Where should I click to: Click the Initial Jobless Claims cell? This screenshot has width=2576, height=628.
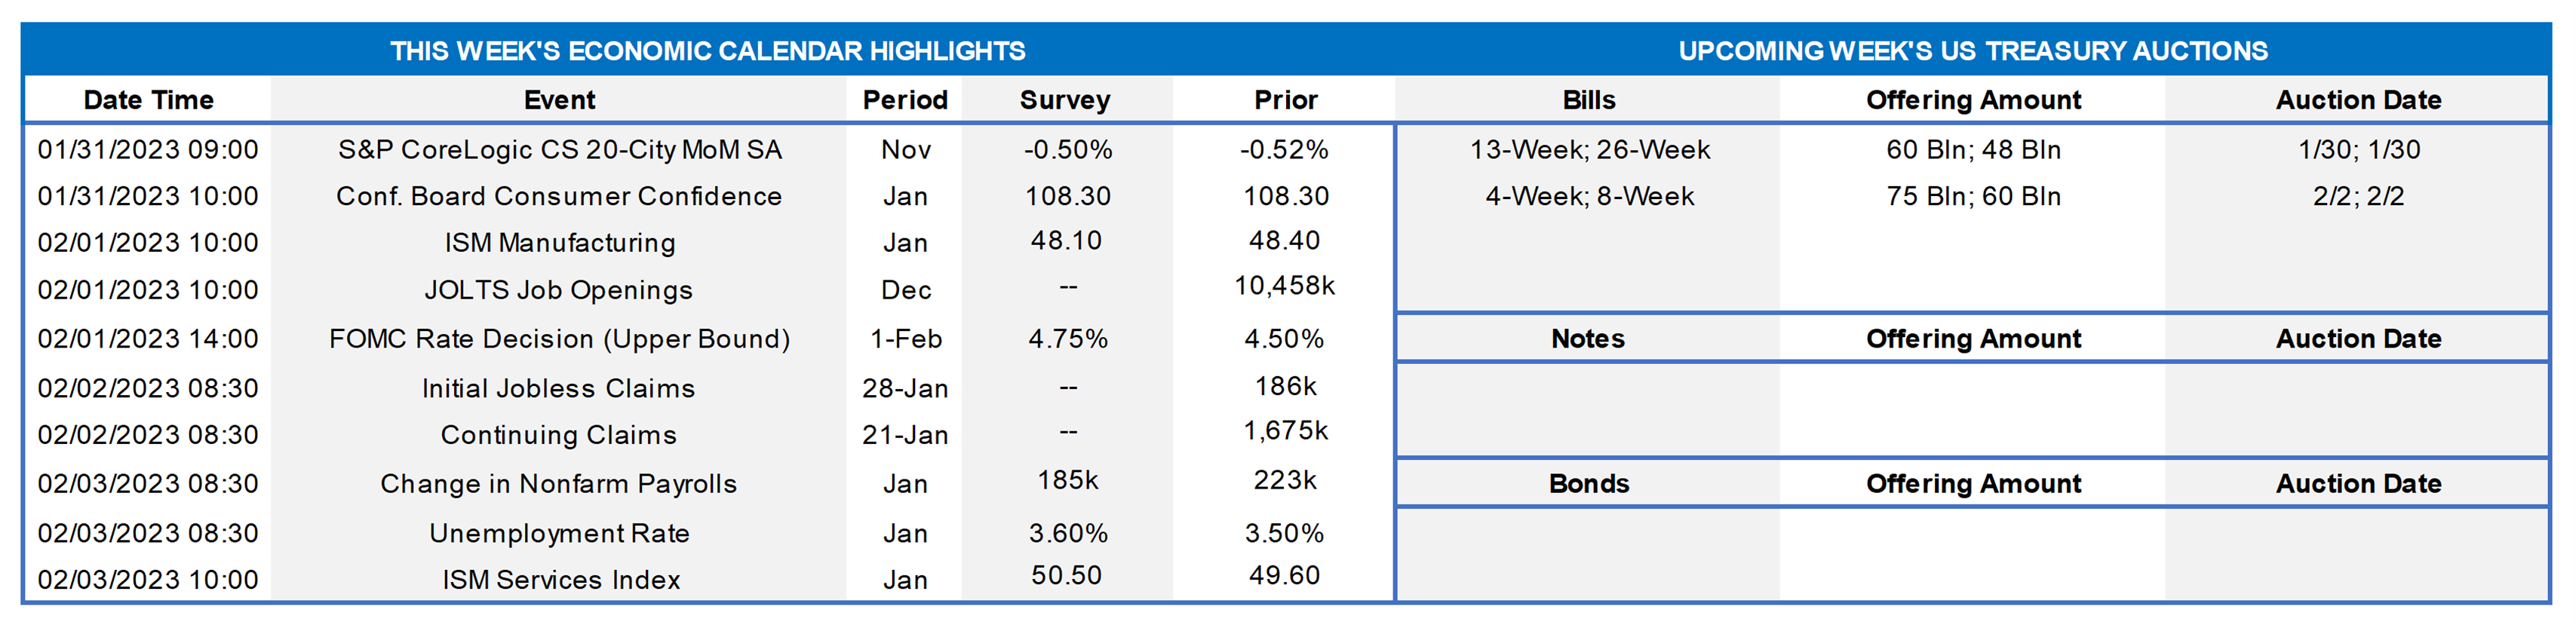558,388
